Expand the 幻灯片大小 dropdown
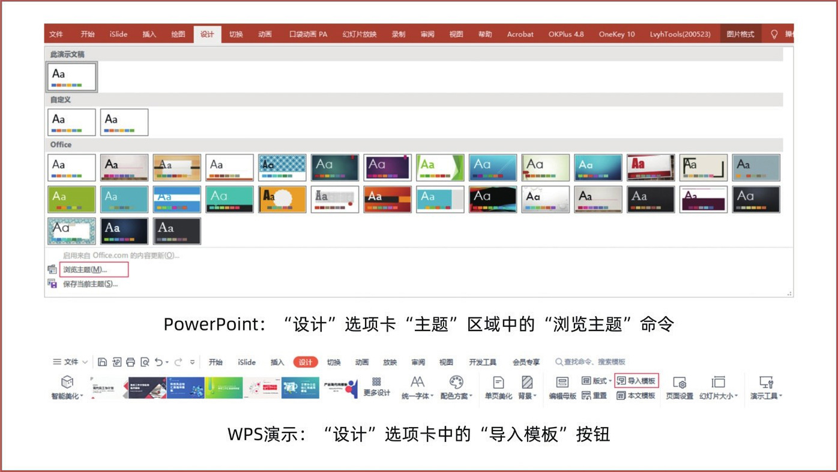The height and width of the screenshot is (472, 838). tap(736, 396)
